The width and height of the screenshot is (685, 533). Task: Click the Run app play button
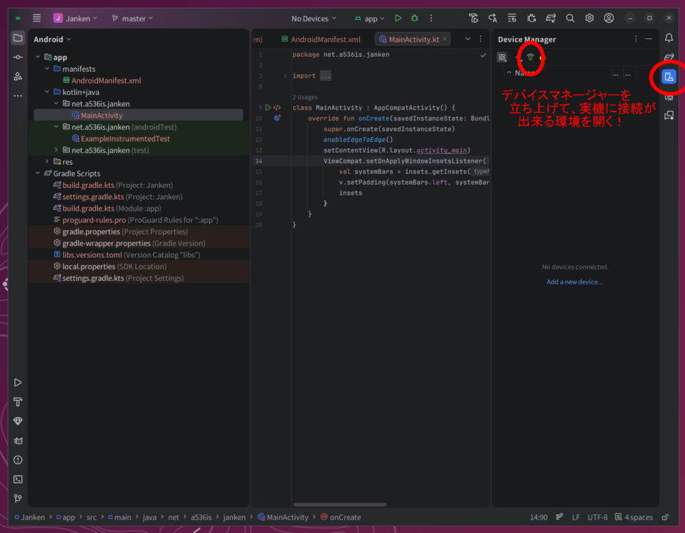pyautogui.click(x=398, y=19)
